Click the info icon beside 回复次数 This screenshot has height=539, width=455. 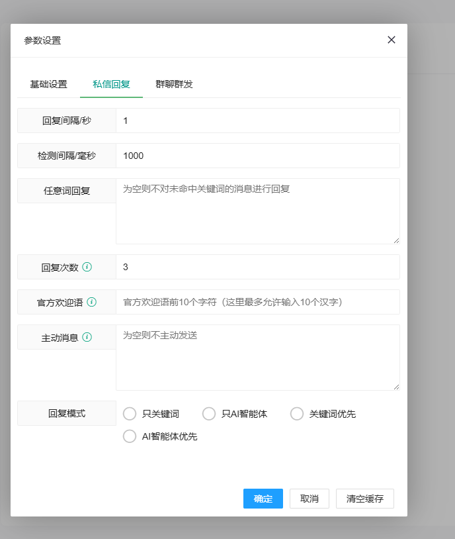(87, 268)
